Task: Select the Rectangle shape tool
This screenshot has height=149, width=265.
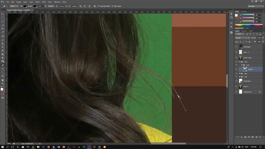Action: [2, 76]
